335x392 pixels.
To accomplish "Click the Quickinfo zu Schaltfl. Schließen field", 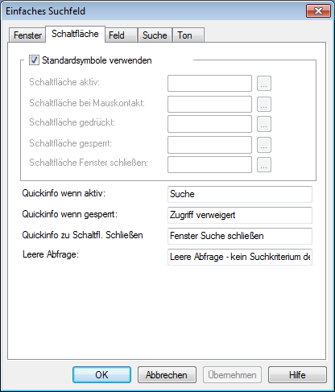I will [240, 236].
